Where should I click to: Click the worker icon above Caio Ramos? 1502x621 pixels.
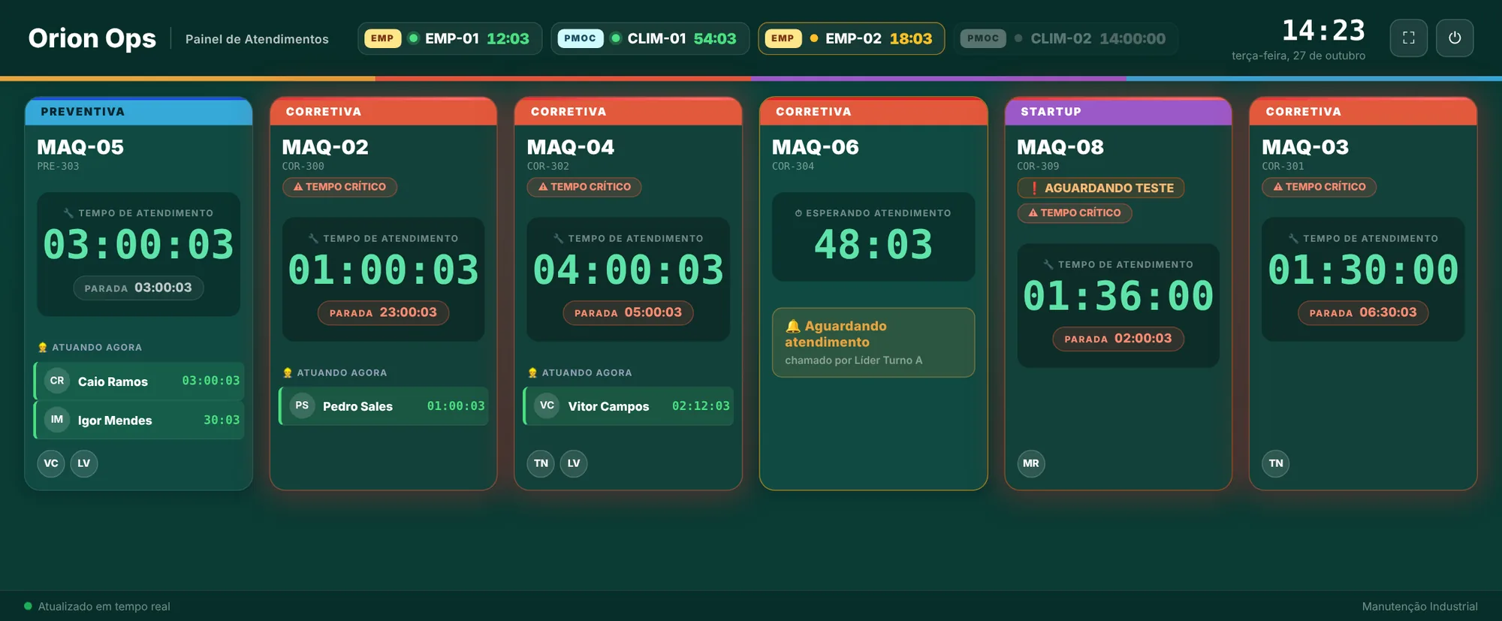click(x=43, y=348)
